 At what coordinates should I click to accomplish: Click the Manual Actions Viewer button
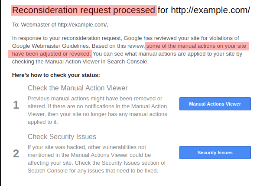(x=215, y=104)
